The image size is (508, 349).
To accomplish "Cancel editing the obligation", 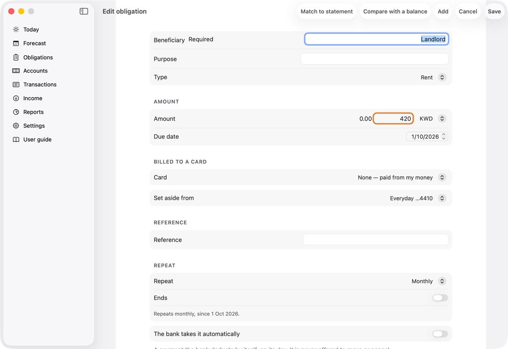I will pyautogui.click(x=468, y=11).
